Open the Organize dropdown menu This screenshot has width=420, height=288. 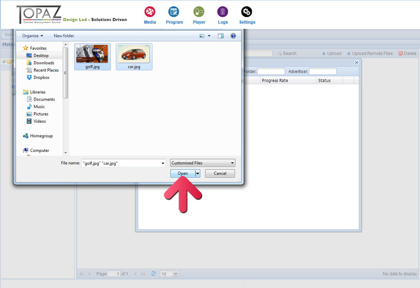(x=33, y=36)
